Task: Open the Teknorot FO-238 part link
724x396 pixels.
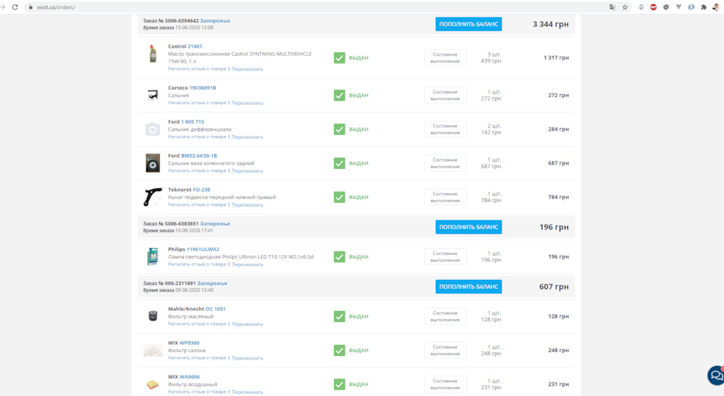Action: coord(201,189)
